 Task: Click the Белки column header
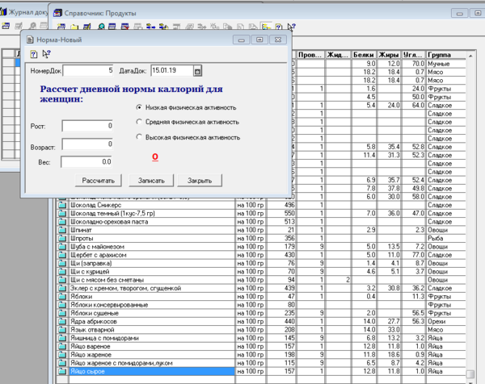364,55
